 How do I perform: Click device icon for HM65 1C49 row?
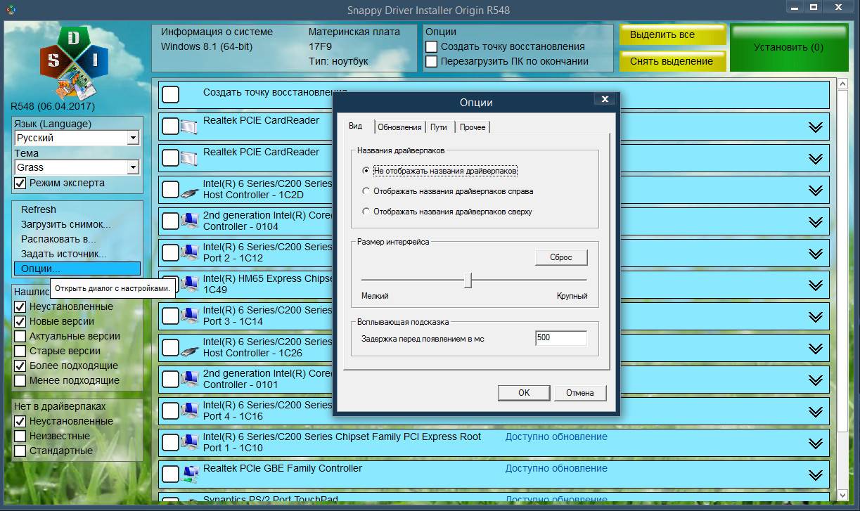coord(190,285)
